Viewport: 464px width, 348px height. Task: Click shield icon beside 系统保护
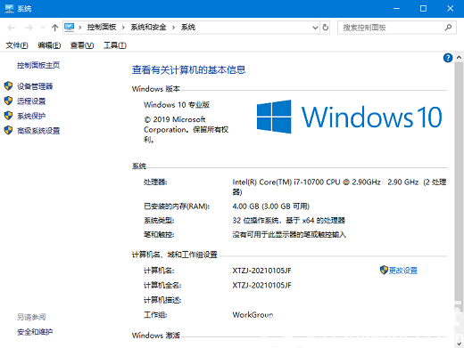8,116
